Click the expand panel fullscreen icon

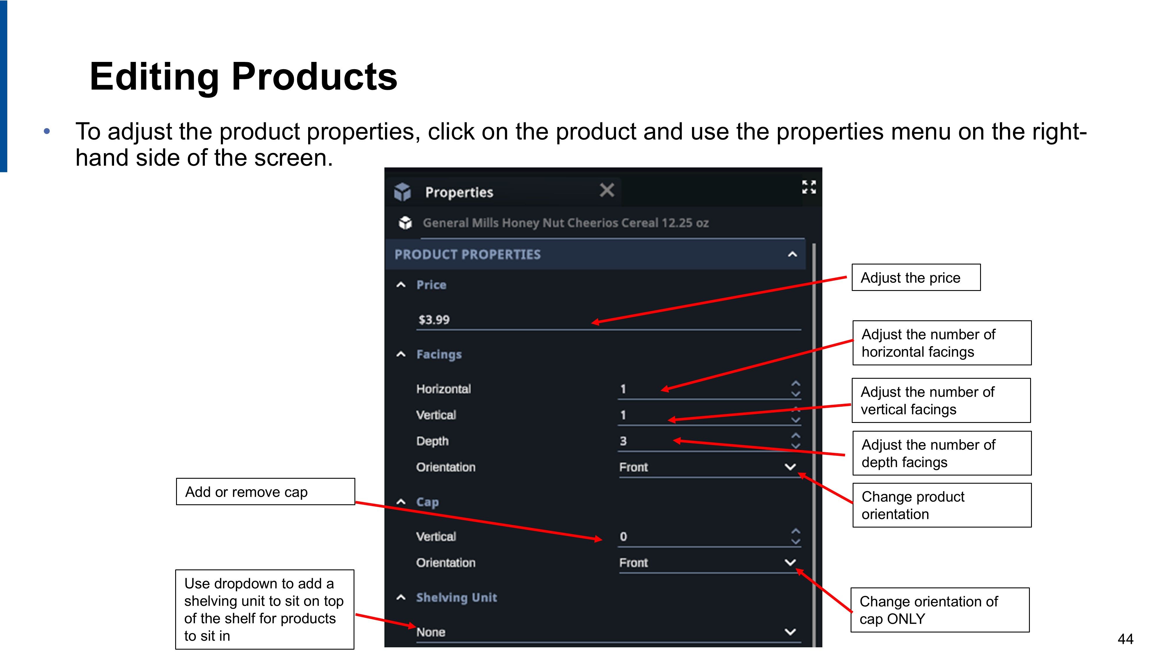coord(808,187)
